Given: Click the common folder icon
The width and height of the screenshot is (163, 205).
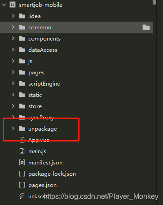Looking at the screenshot, I should pos(22,27).
